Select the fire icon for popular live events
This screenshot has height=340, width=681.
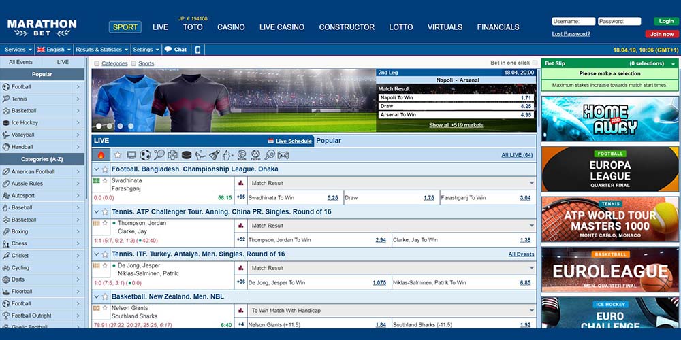tap(101, 155)
